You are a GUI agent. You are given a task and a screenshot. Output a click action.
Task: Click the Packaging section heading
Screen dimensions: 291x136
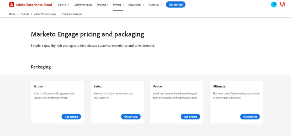pyautogui.click(x=41, y=67)
